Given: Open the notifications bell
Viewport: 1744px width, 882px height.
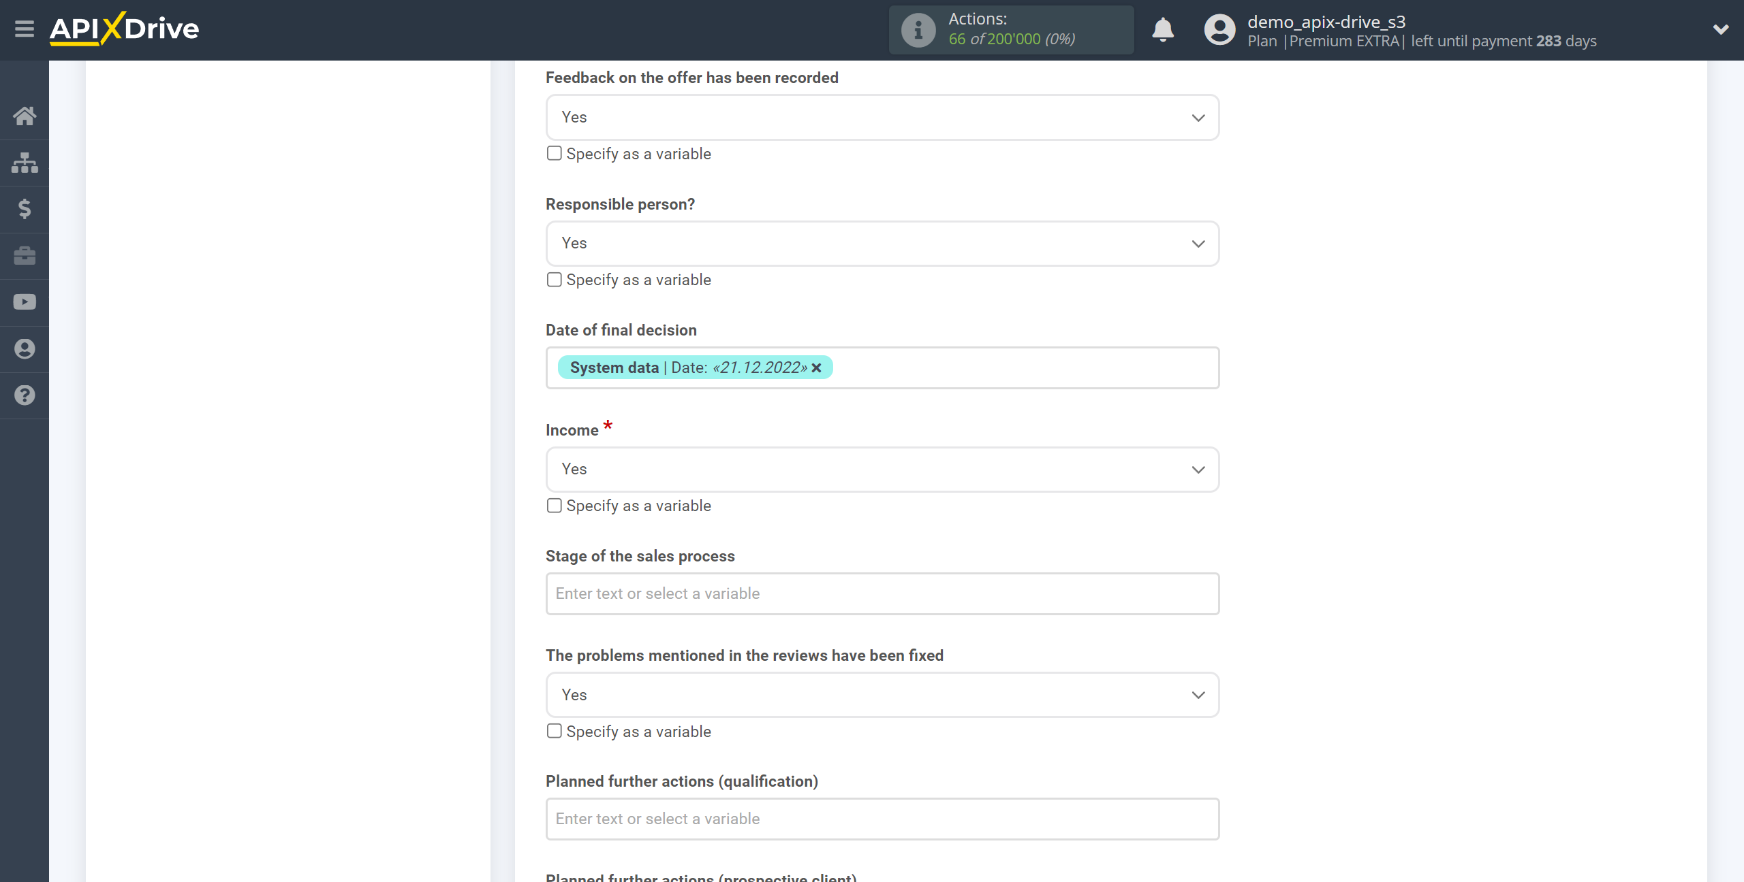Looking at the screenshot, I should [x=1163, y=30].
